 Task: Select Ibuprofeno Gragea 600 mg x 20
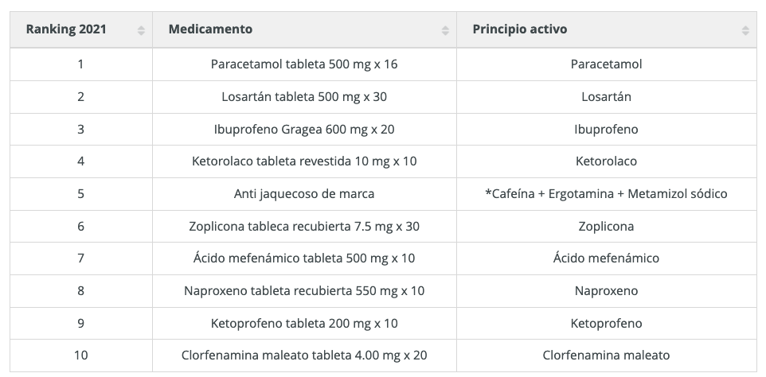click(304, 129)
